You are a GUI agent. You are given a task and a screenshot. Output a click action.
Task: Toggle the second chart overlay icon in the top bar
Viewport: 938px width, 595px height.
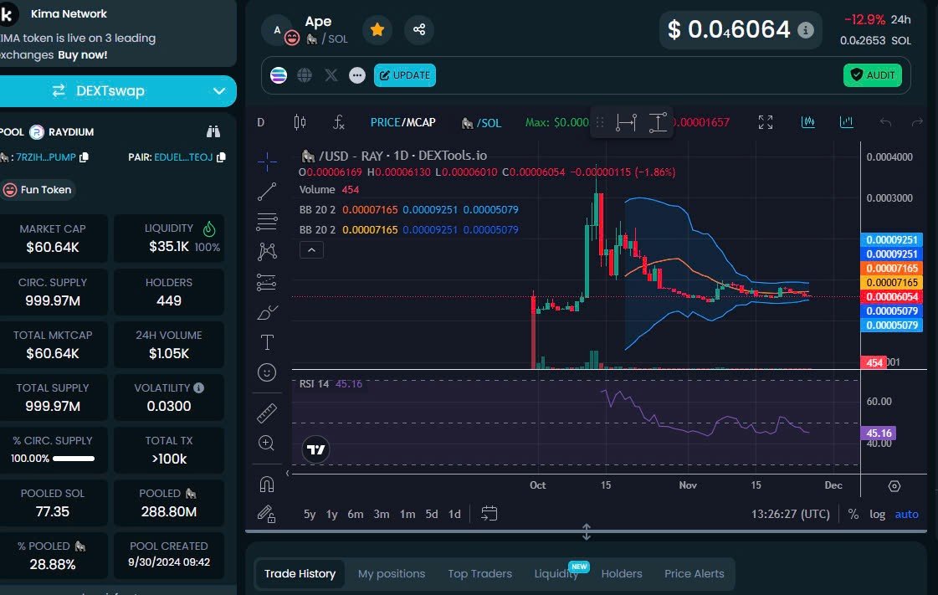[847, 122]
